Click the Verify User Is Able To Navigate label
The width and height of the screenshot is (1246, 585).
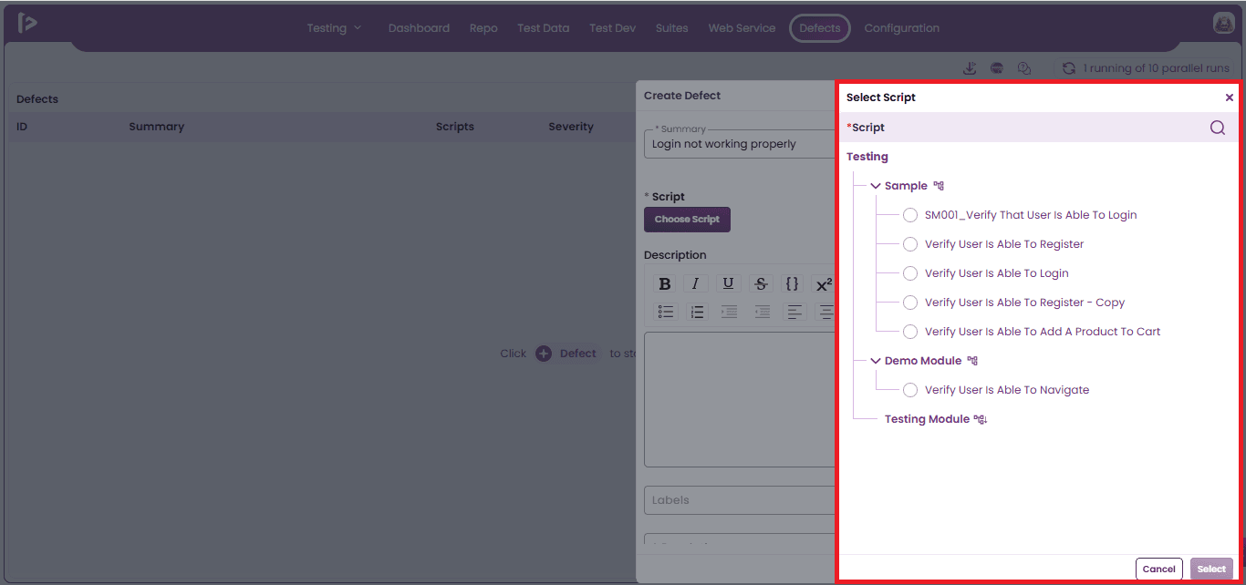click(1007, 390)
